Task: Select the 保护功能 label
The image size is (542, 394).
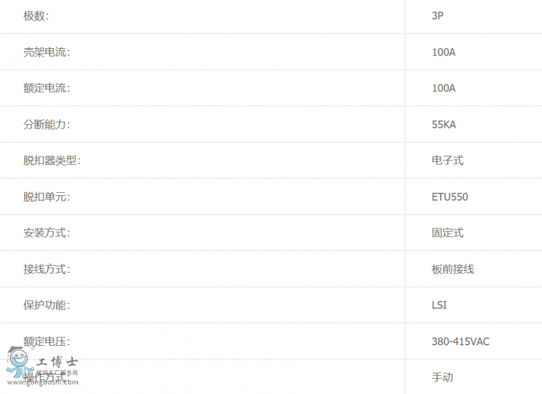Action: tap(47, 305)
